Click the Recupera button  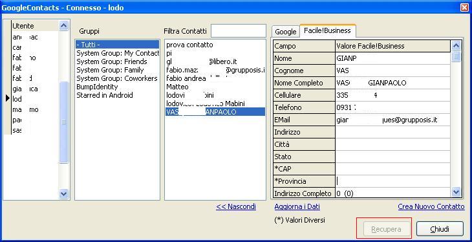pyautogui.click(x=386, y=229)
